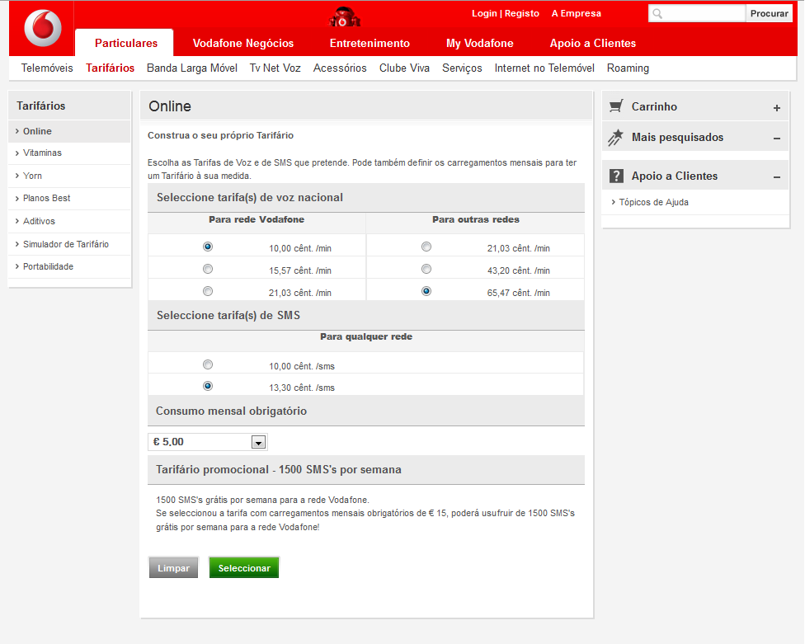Go to the Roaming section

coord(627,68)
